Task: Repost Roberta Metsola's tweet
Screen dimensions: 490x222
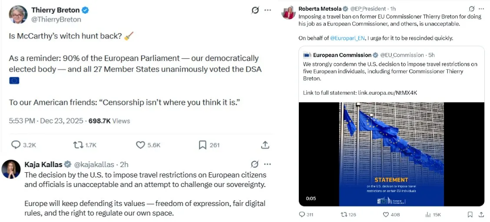Action: point(344,215)
